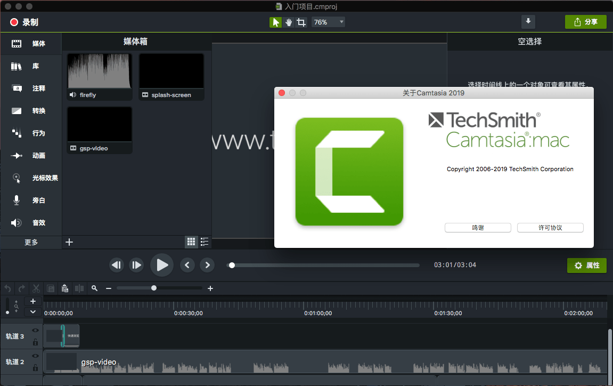The image size is (613, 386).
Task: Expand the 更多 more tools list
Action: tap(31, 243)
